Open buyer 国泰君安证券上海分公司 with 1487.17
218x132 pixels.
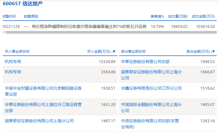point(39,121)
